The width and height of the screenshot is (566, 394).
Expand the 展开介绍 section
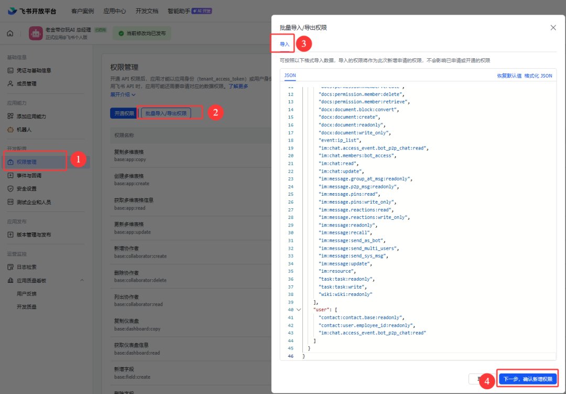pyautogui.click(x=123, y=94)
